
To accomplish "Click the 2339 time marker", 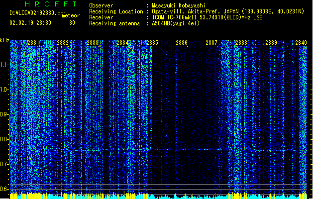I will pyautogui.click(x=271, y=43).
